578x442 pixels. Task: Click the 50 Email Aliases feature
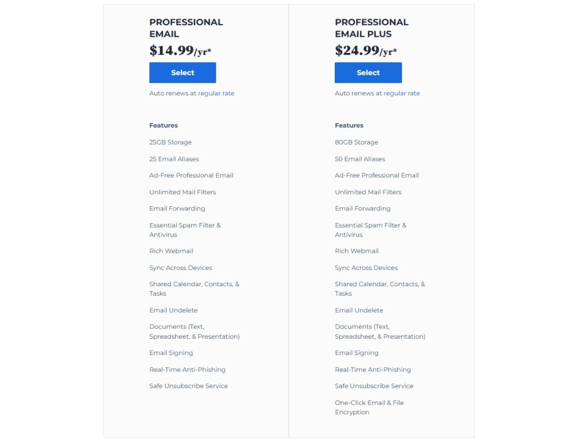pyautogui.click(x=360, y=159)
